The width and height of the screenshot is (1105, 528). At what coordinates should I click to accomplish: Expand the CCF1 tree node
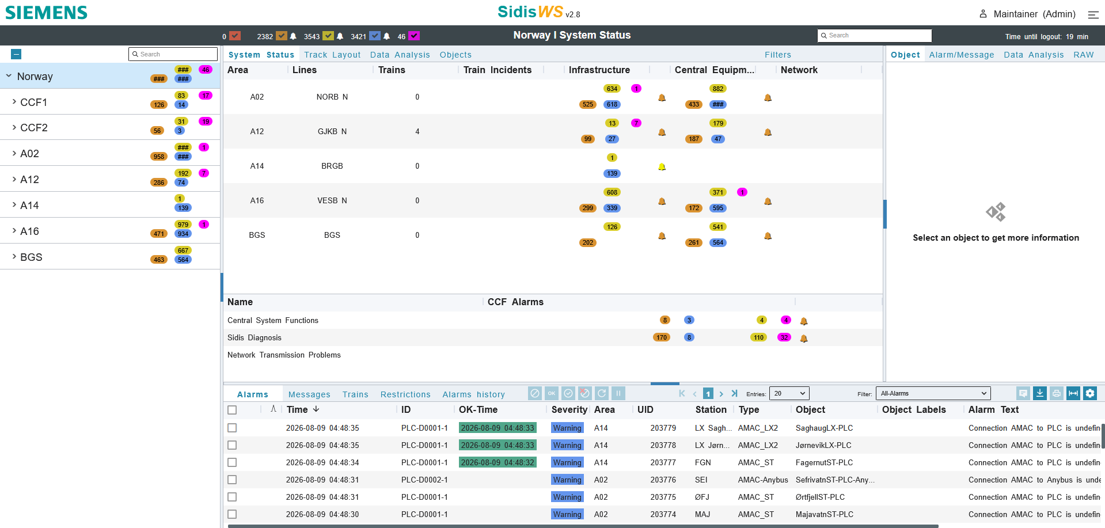[x=14, y=101]
